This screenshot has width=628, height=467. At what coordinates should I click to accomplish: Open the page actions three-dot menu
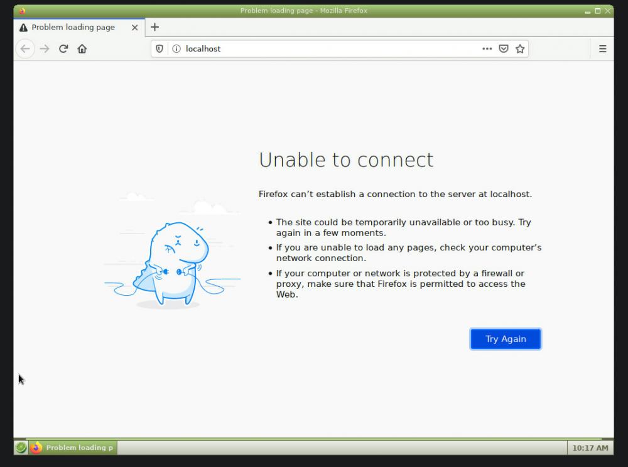pos(487,49)
